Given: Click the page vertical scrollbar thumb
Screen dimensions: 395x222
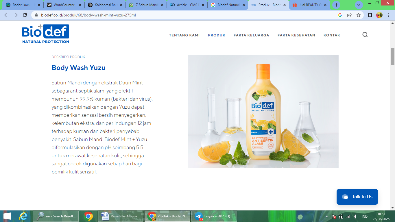Looking at the screenshot, I should pyautogui.click(x=392, y=57).
